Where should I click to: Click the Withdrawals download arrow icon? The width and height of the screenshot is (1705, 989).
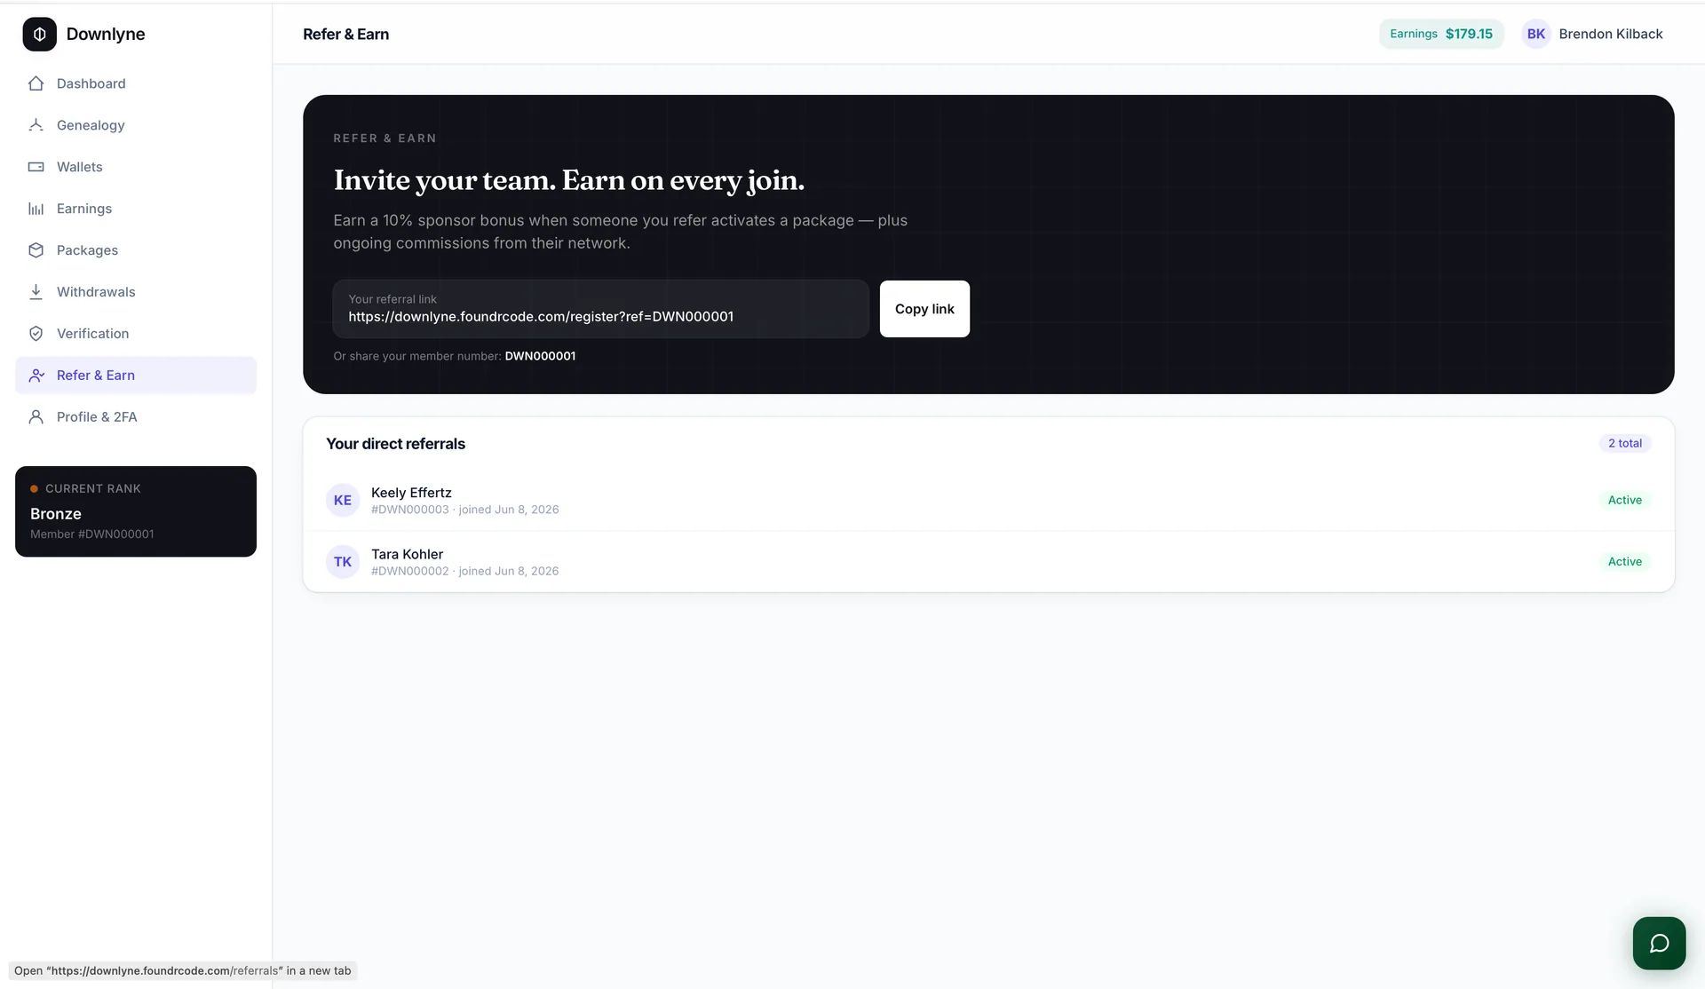(x=36, y=292)
